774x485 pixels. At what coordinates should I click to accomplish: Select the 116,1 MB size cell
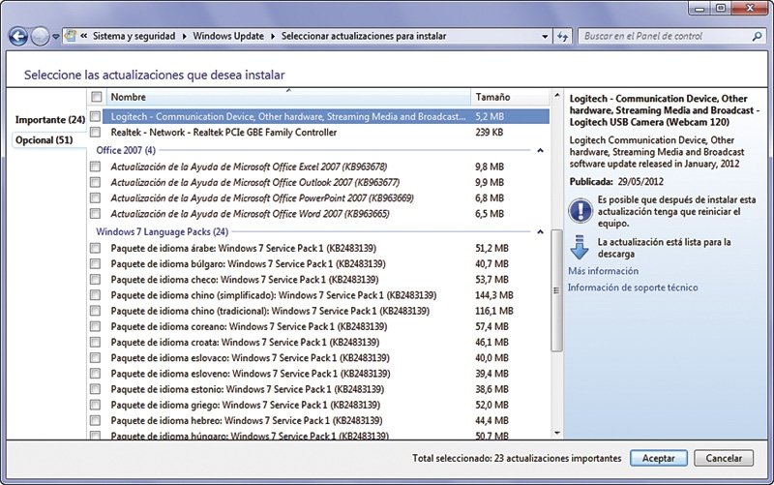pyautogui.click(x=494, y=311)
